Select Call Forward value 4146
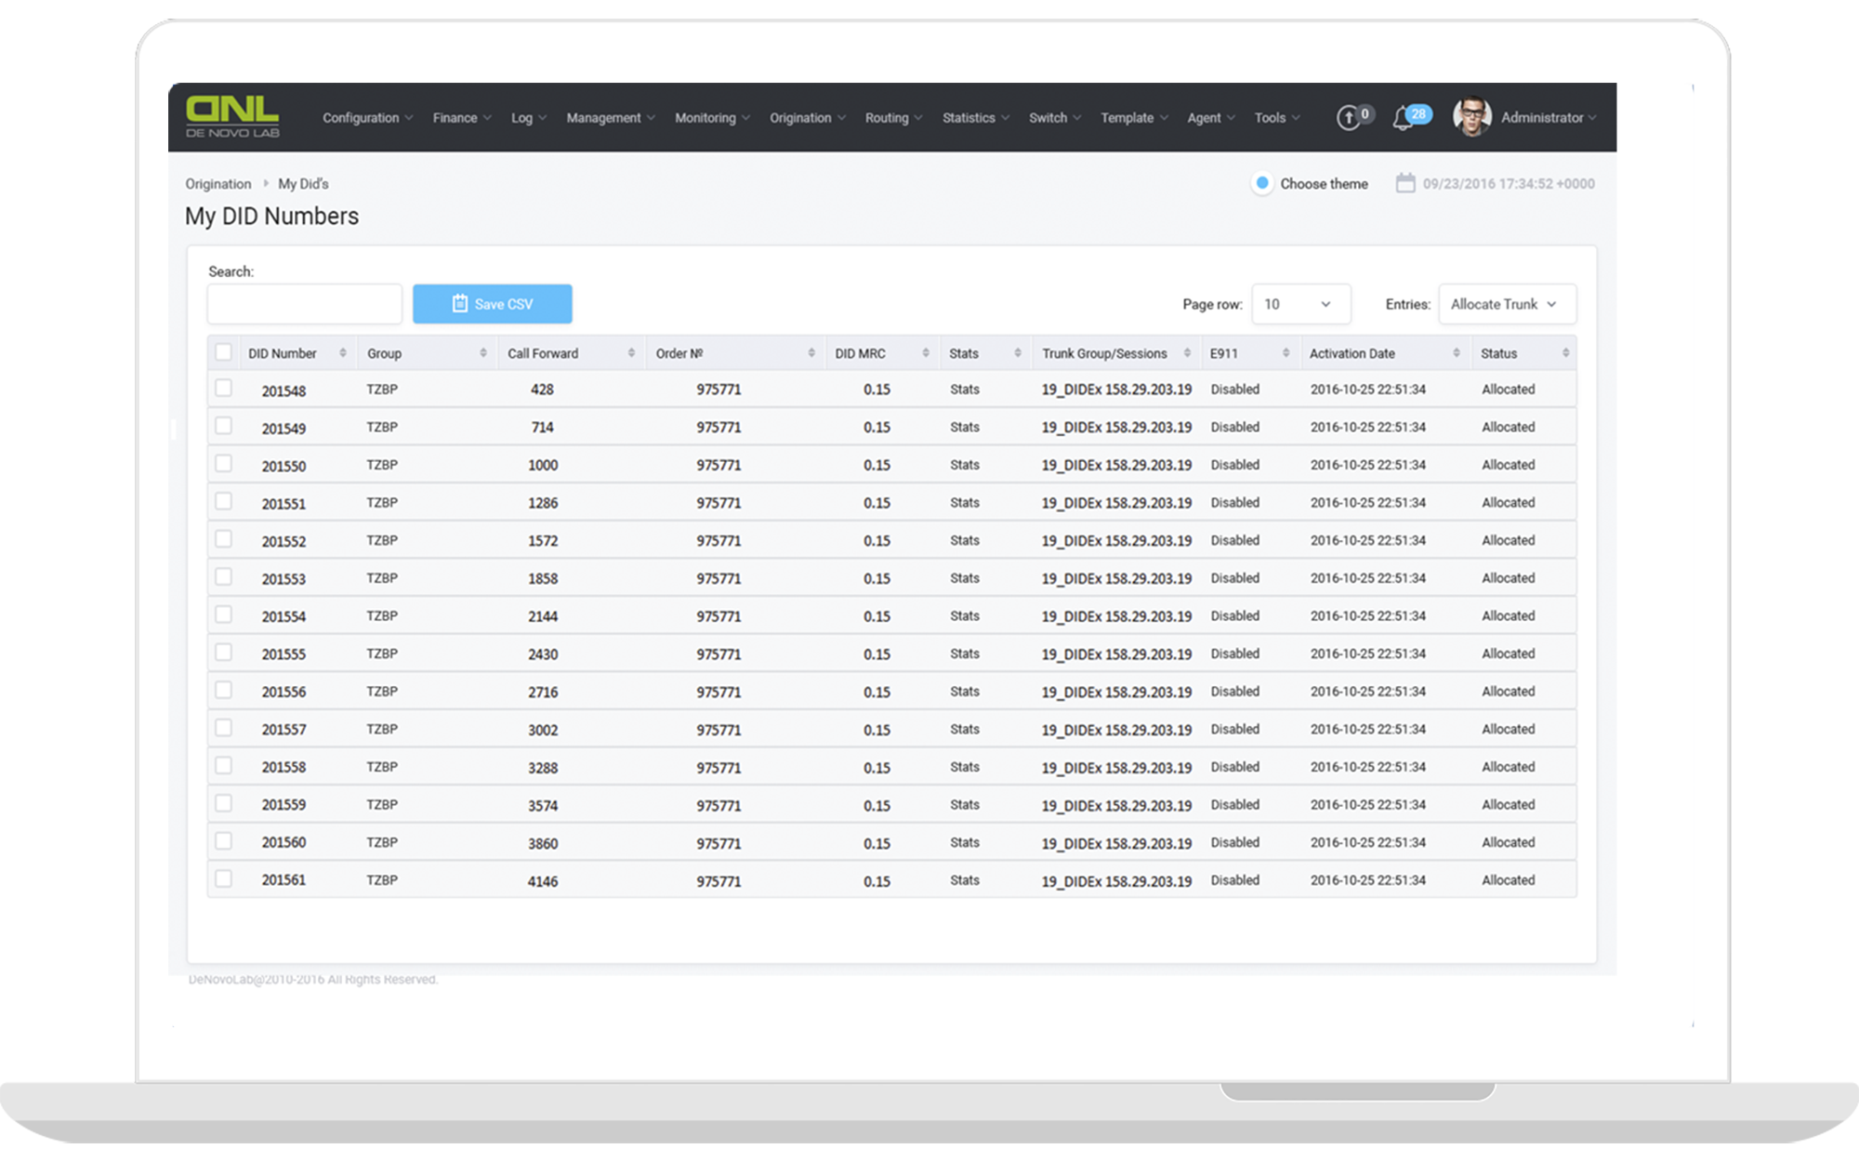This screenshot has height=1162, width=1859. pyautogui.click(x=543, y=881)
